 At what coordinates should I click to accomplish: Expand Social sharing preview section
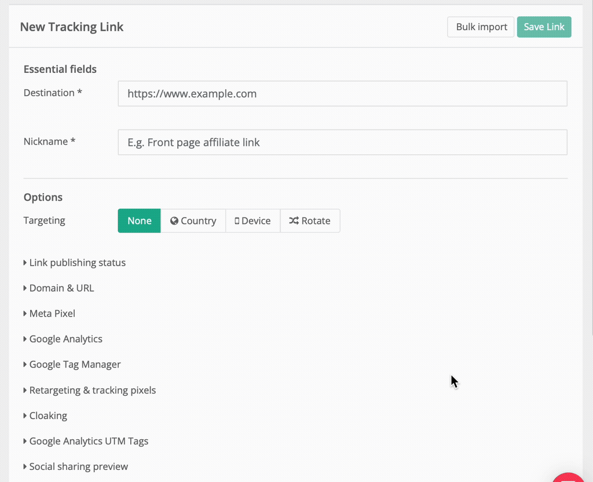point(78,466)
